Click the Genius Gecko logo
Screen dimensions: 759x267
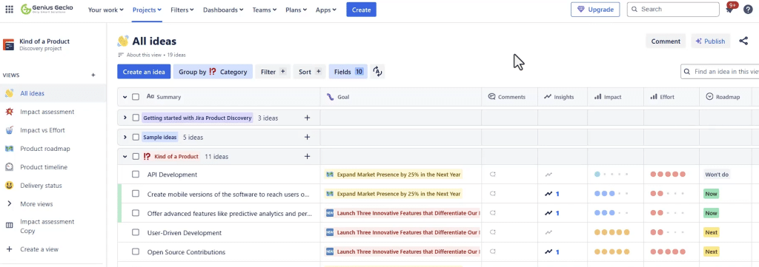tap(47, 9)
